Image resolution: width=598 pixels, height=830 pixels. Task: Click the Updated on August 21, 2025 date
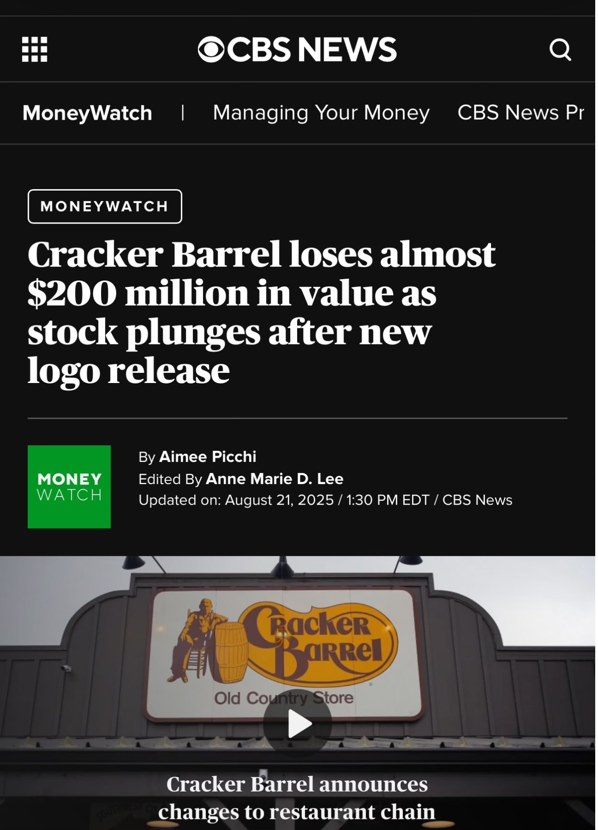[279, 500]
